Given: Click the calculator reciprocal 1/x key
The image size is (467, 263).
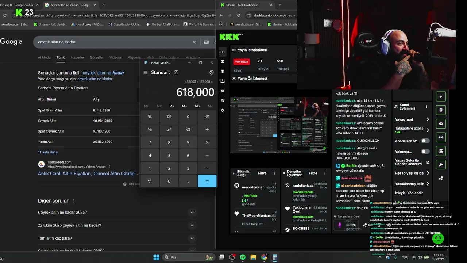Looking at the screenshot, I should [150, 129].
